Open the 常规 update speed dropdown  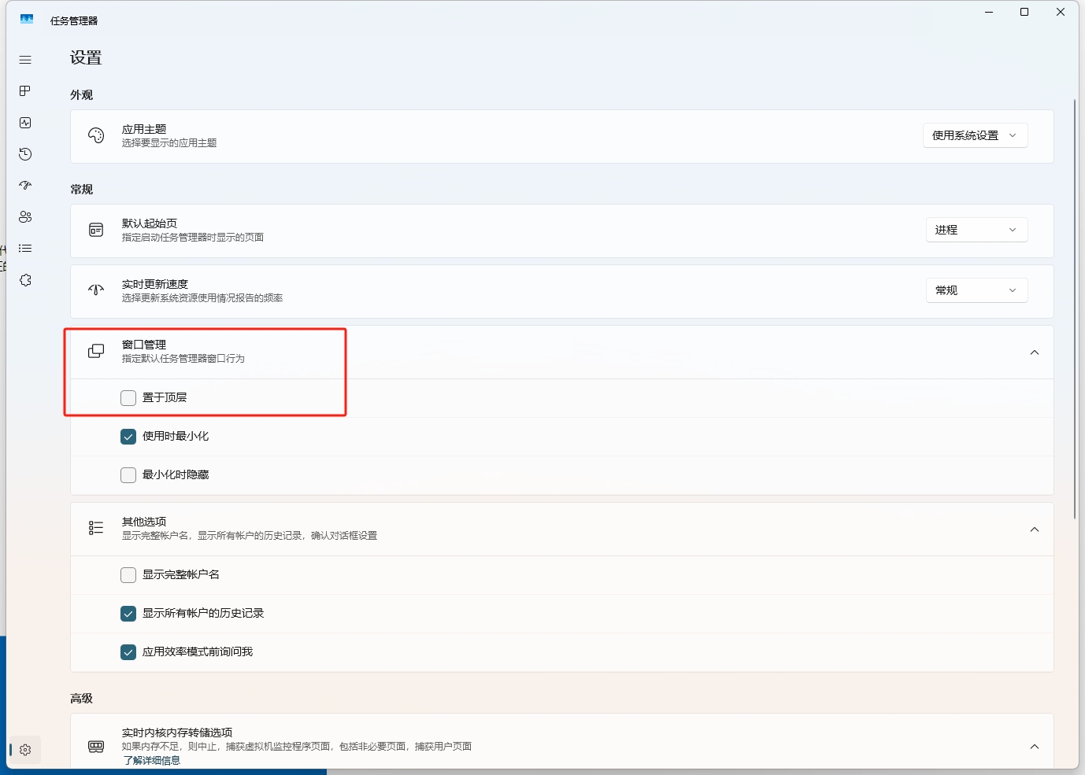coord(976,290)
